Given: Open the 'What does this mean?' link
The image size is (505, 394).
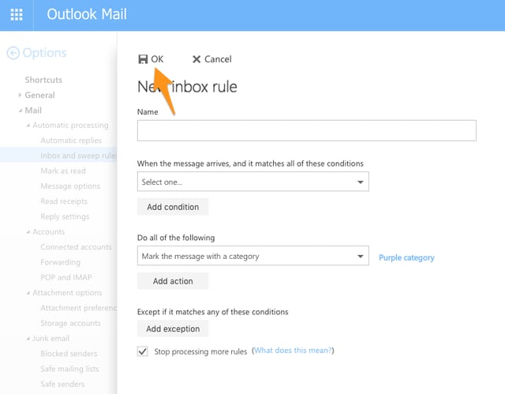Looking at the screenshot, I should 294,351.
